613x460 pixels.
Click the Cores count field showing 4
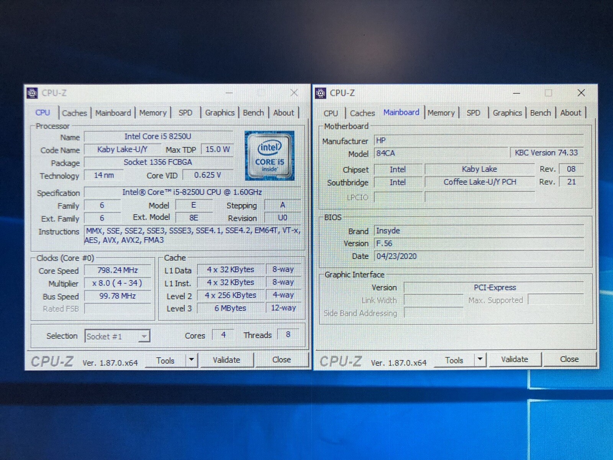(x=223, y=335)
